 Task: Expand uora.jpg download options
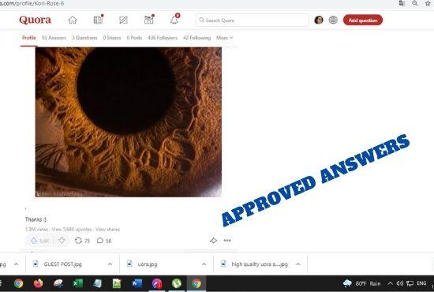pyautogui.click(x=204, y=264)
